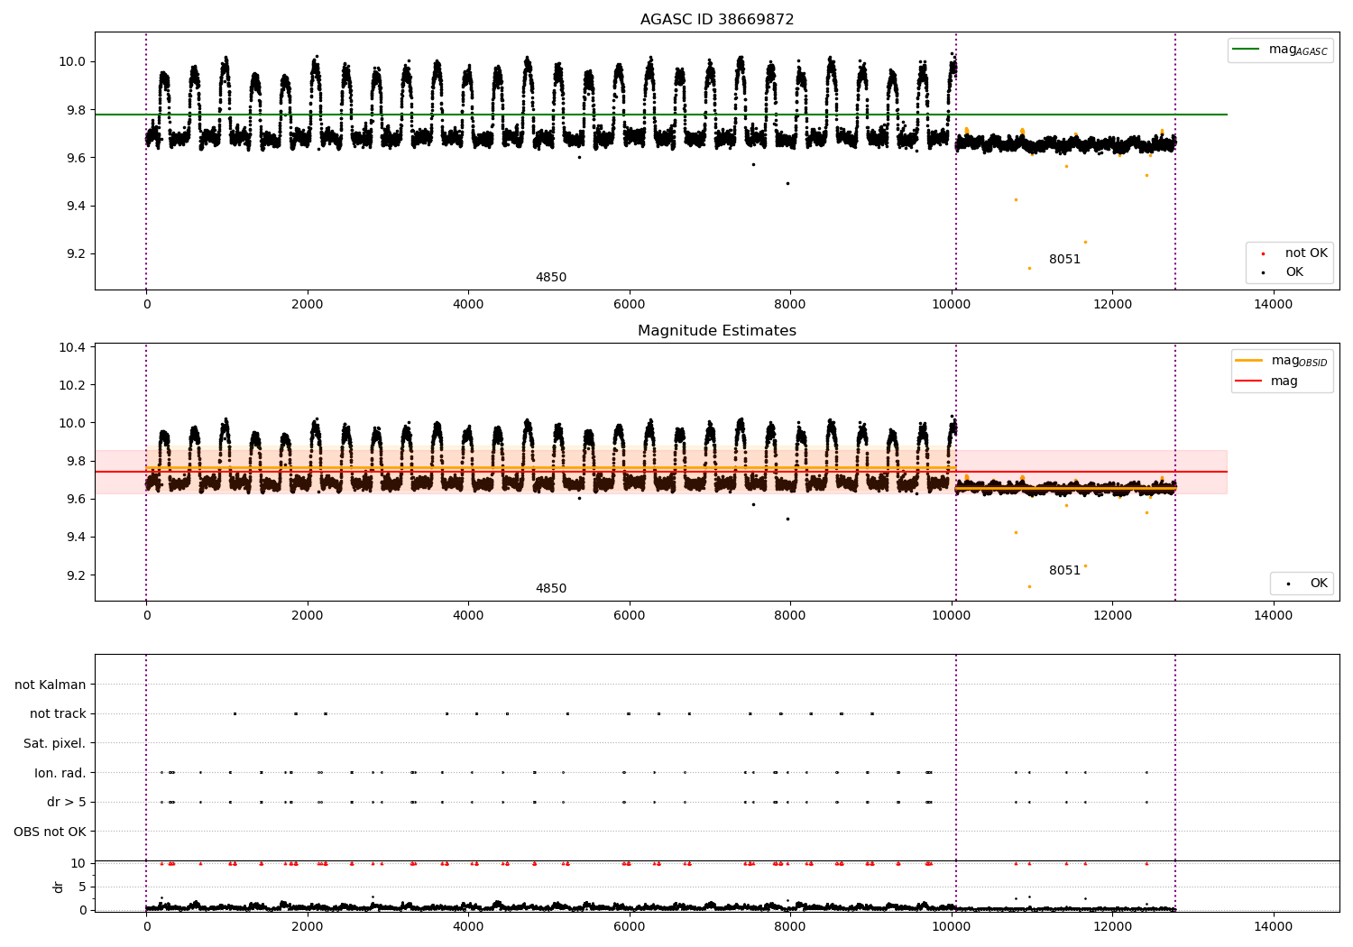The height and width of the screenshot is (947, 1353).
Task: Select the "OK" legend label in Magnitude Estimates plot
Action: pyautogui.click(x=1319, y=584)
